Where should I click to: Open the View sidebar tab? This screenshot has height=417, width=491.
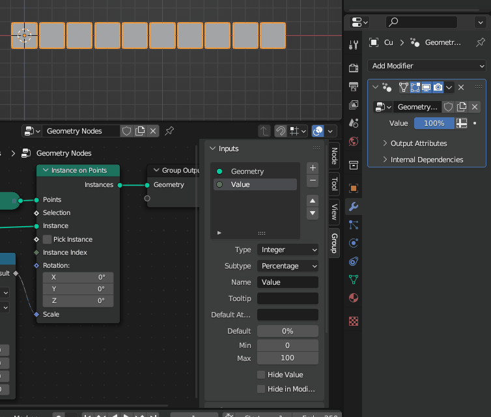point(334,212)
